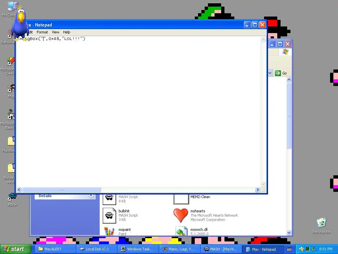The height and width of the screenshot is (254, 338).
Task: Click Go button in Explorer window
Action: 281,73
